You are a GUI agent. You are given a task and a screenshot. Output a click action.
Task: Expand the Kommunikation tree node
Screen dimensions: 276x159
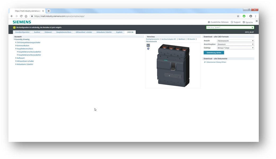coord(16,46)
